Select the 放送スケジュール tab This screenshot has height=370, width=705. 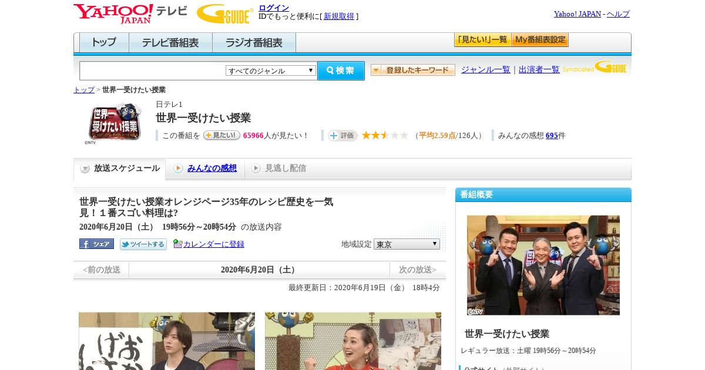tap(119, 169)
